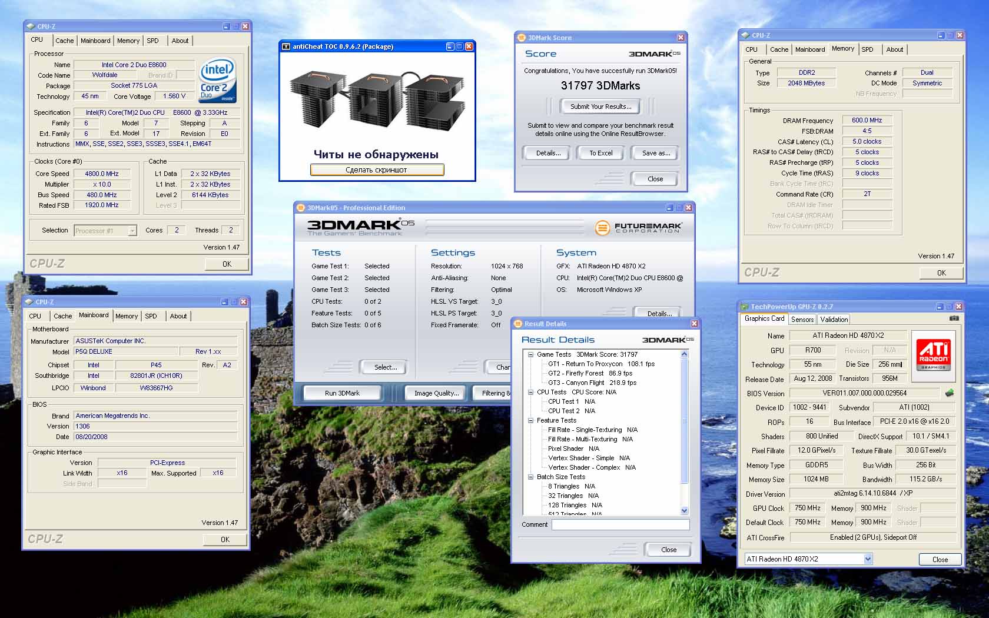Click the GPU-Z title bar app icon
The image size is (989, 618).
(x=745, y=307)
